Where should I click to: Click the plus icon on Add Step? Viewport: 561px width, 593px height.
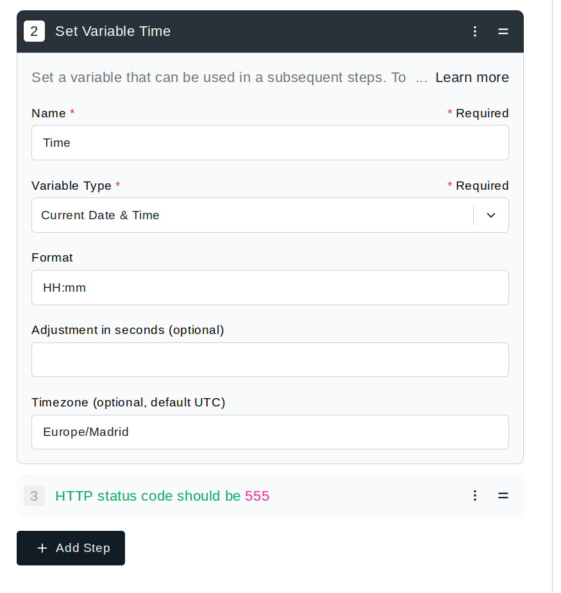point(42,548)
